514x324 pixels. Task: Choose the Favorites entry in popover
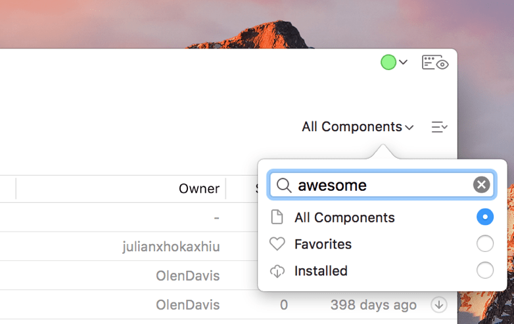click(382, 244)
